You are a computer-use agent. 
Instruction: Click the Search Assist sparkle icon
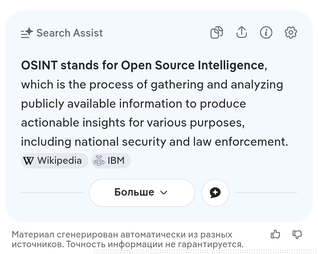pyautogui.click(x=27, y=33)
